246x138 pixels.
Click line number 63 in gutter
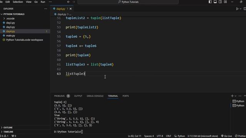point(59,74)
